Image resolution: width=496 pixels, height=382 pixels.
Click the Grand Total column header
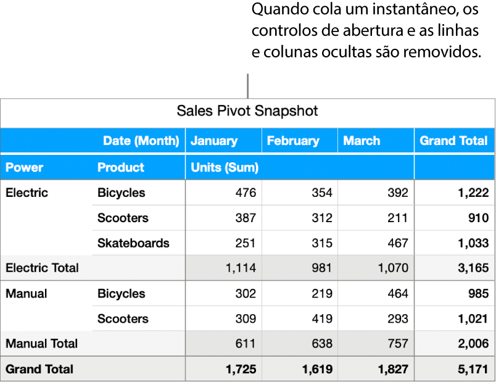[x=453, y=141]
